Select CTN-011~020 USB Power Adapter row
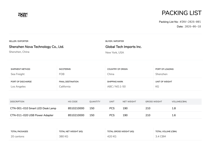The width and height of the screenshot is (211, 151). [x=105, y=115]
